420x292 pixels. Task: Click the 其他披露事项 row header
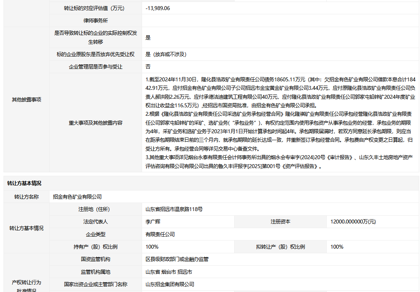point(26,100)
